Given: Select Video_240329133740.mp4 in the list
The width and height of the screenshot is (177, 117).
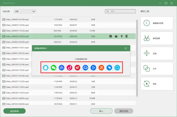Looking at the screenshot, I should pos(16,64).
